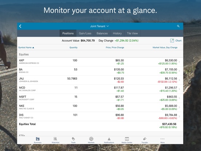201x151 pixels.
Task: Switch to the Positions tab
Action: click(x=68, y=34)
